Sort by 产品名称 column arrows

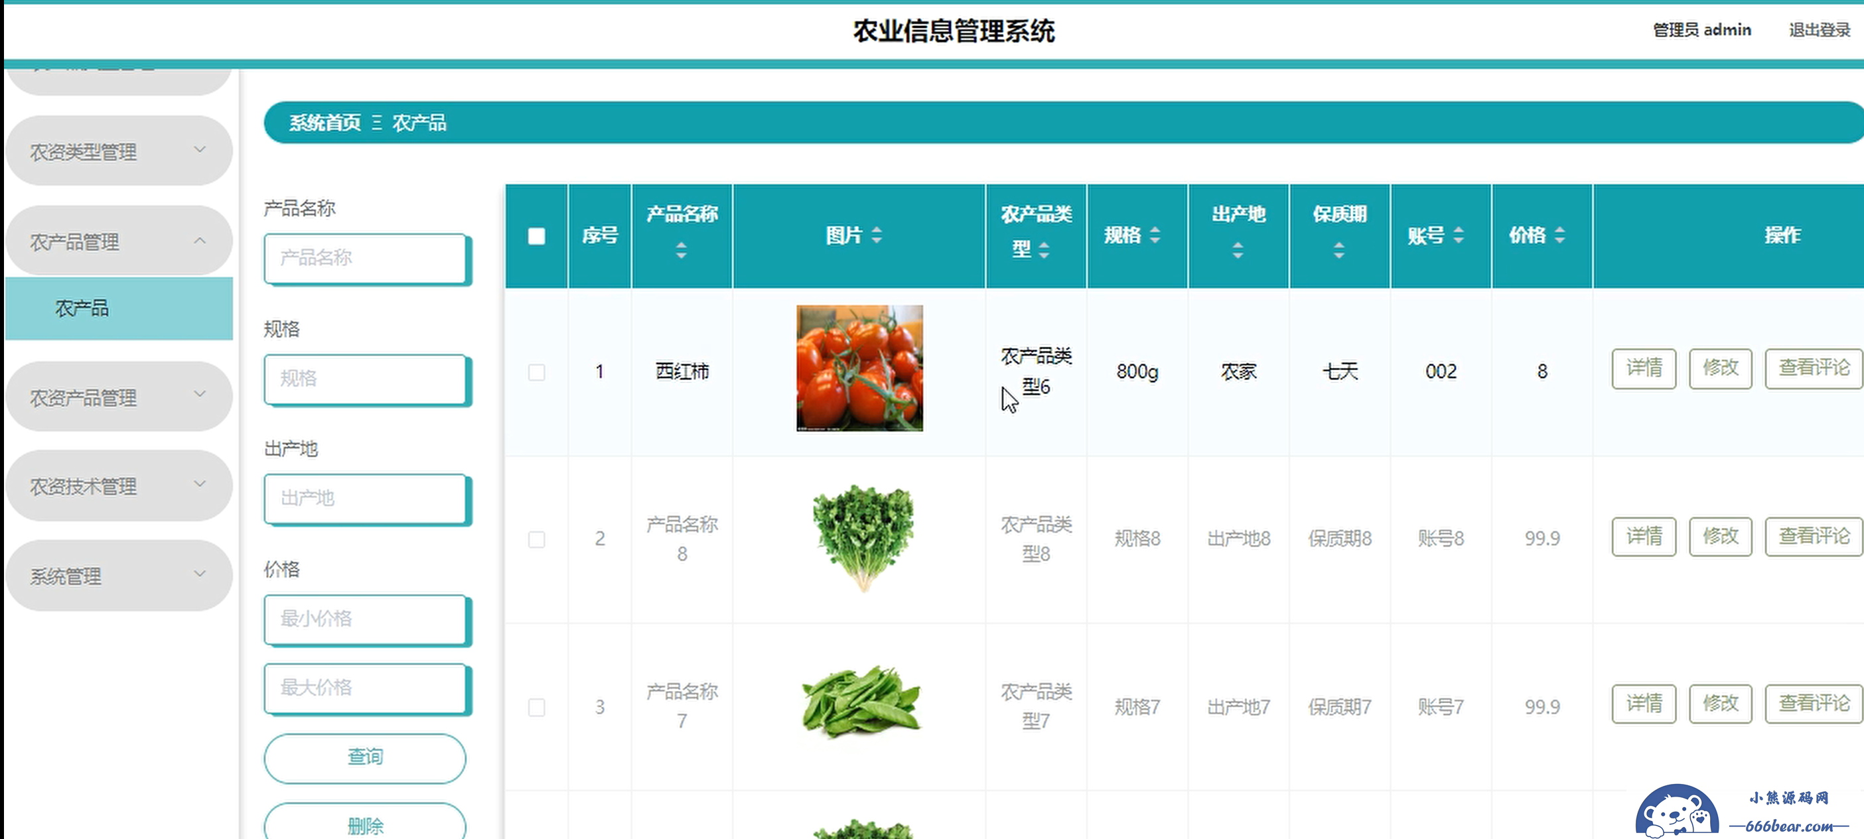[681, 251]
